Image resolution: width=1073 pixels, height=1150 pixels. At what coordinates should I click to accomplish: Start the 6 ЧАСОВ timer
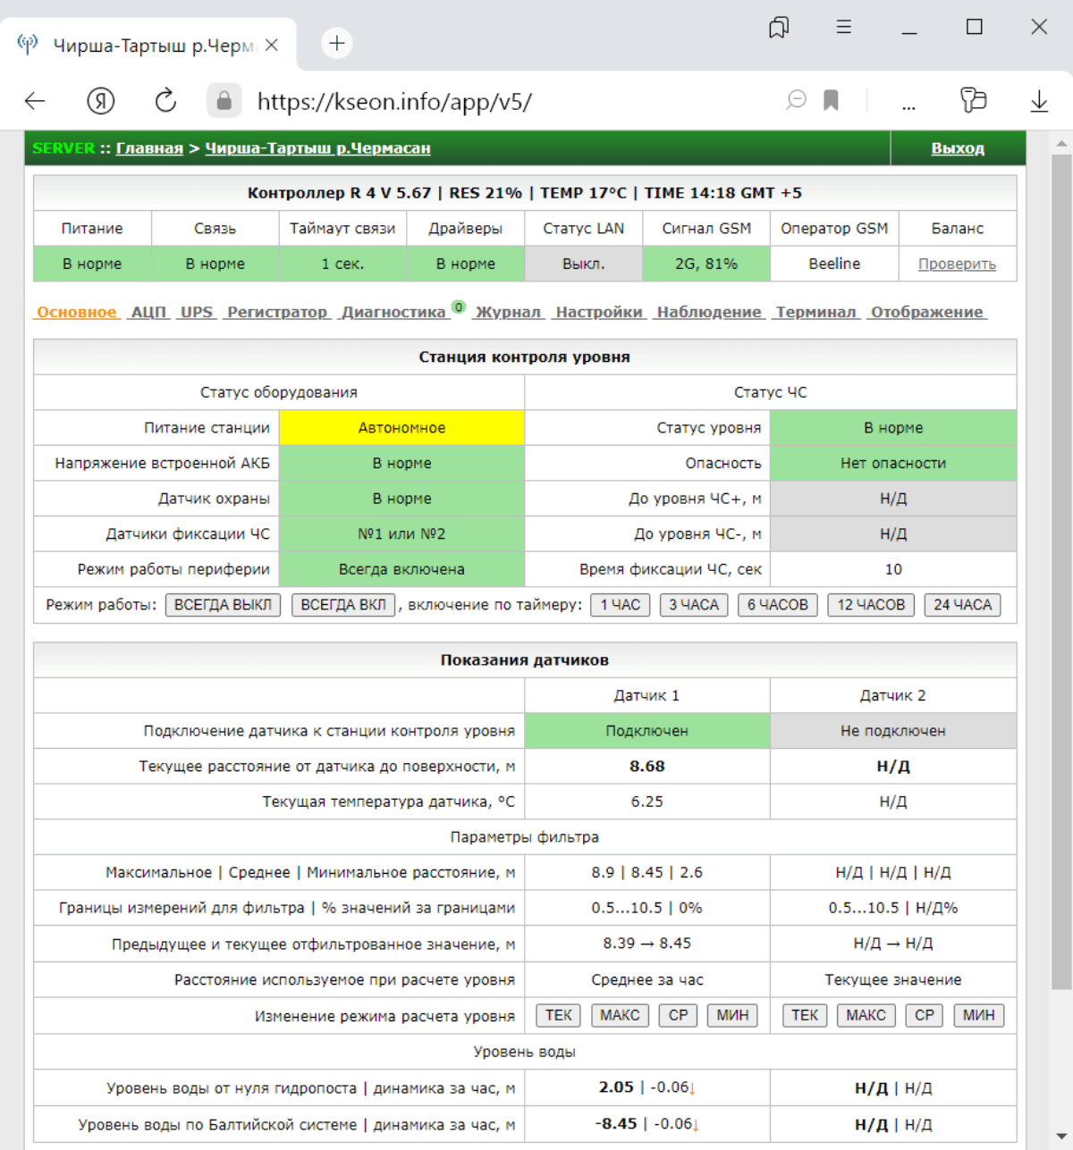(778, 605)
